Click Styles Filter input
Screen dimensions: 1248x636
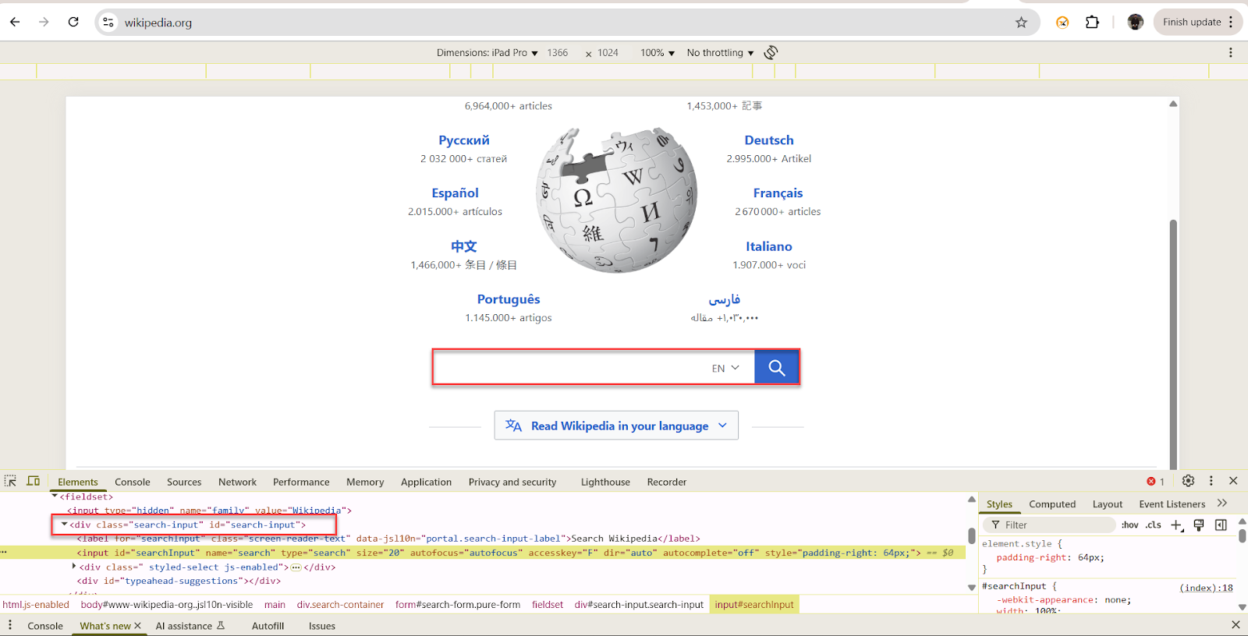pyautogui.click(x=1049, y=525)
